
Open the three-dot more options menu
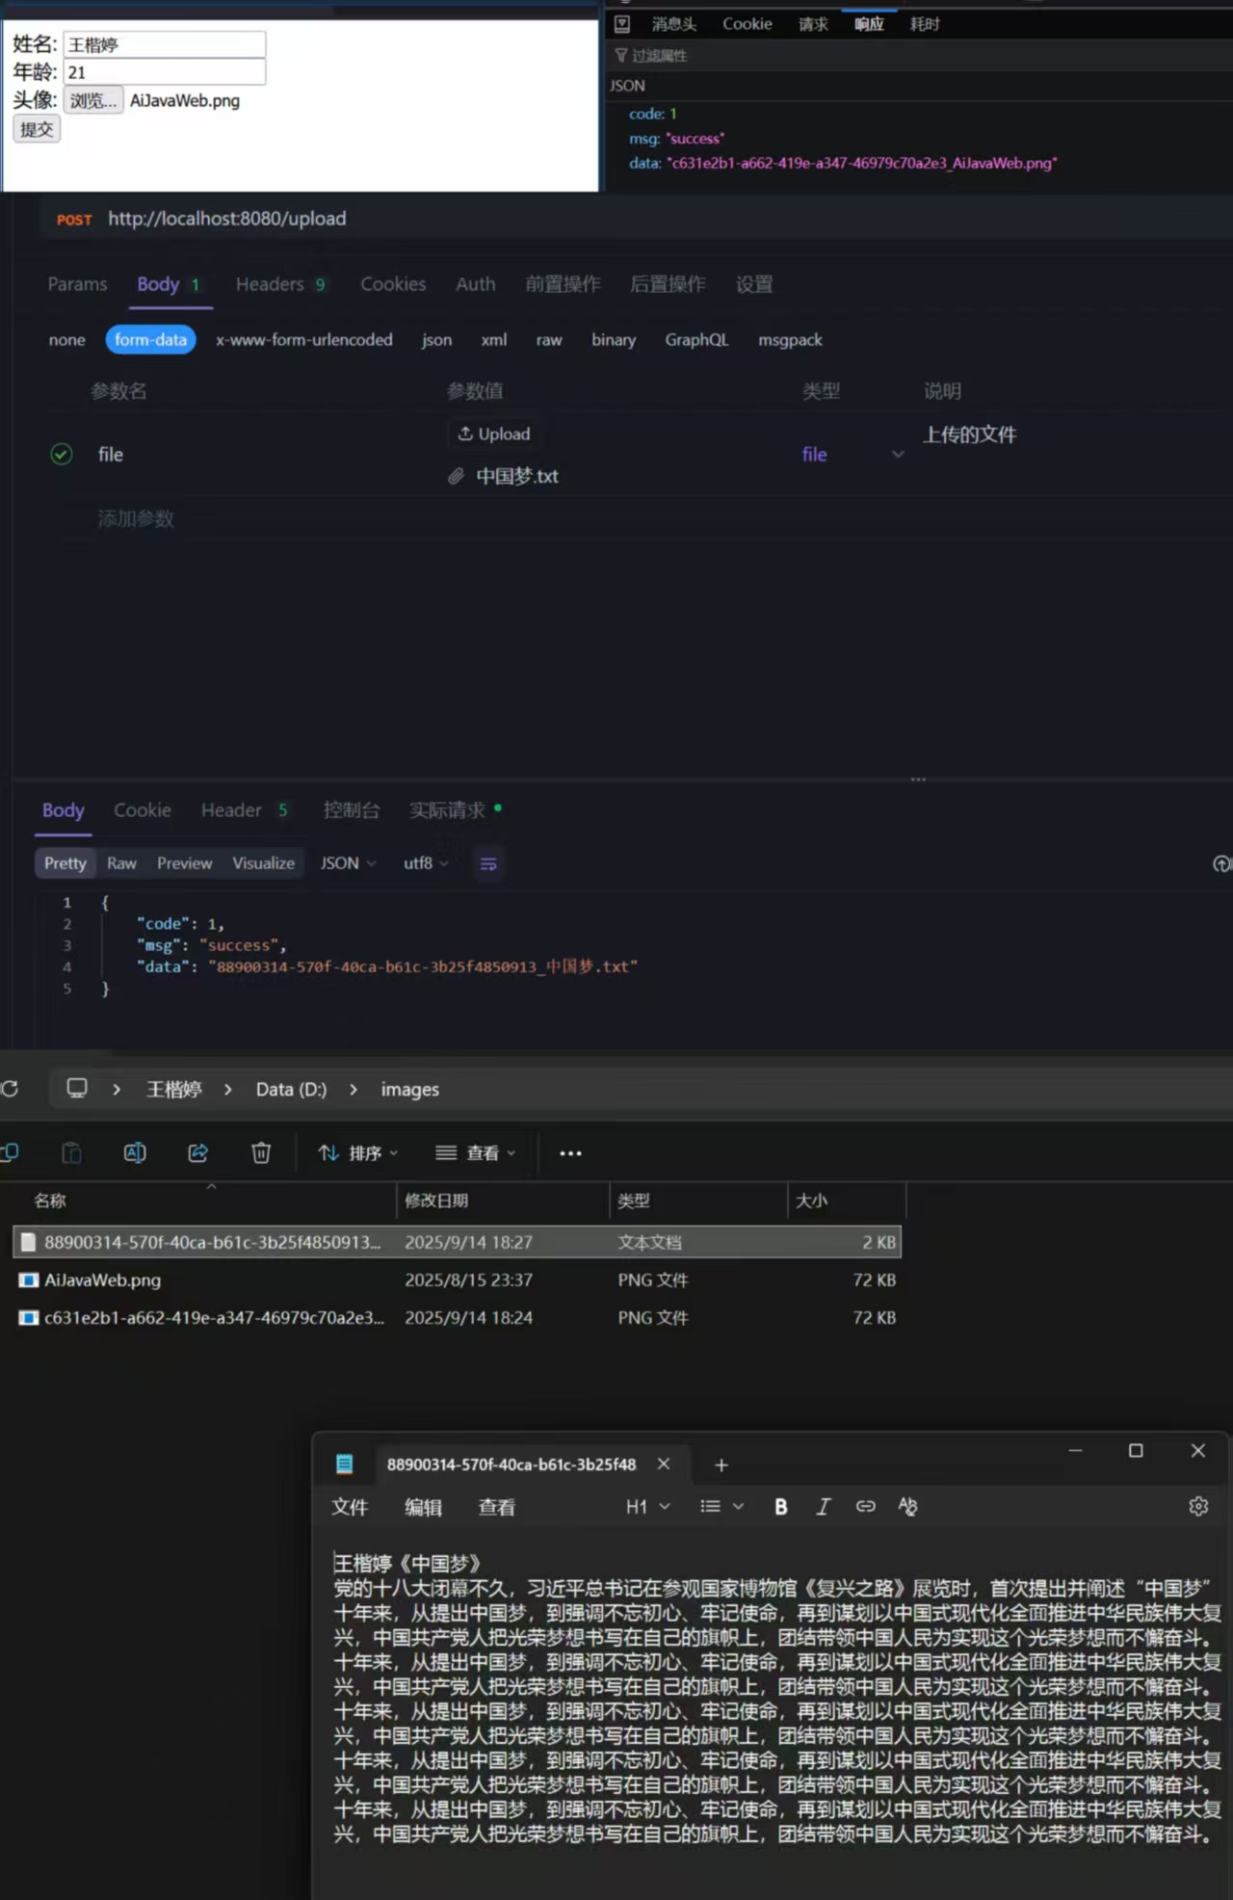point(570,1153)
